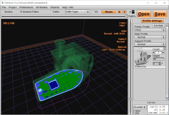Decrease model count with left arrow
This screenshot has width=169, height=115.
(153, 53)
